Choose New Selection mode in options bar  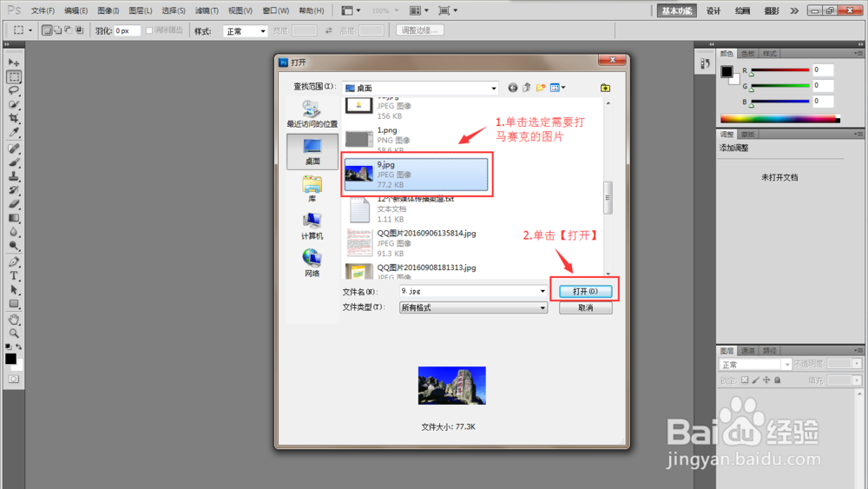coord(47,30)
